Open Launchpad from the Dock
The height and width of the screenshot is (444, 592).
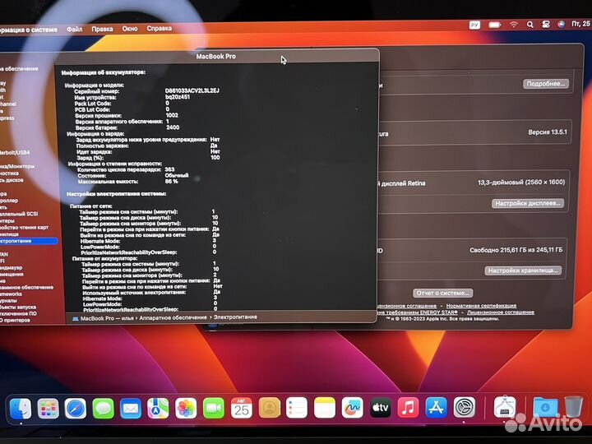[48, 408]
